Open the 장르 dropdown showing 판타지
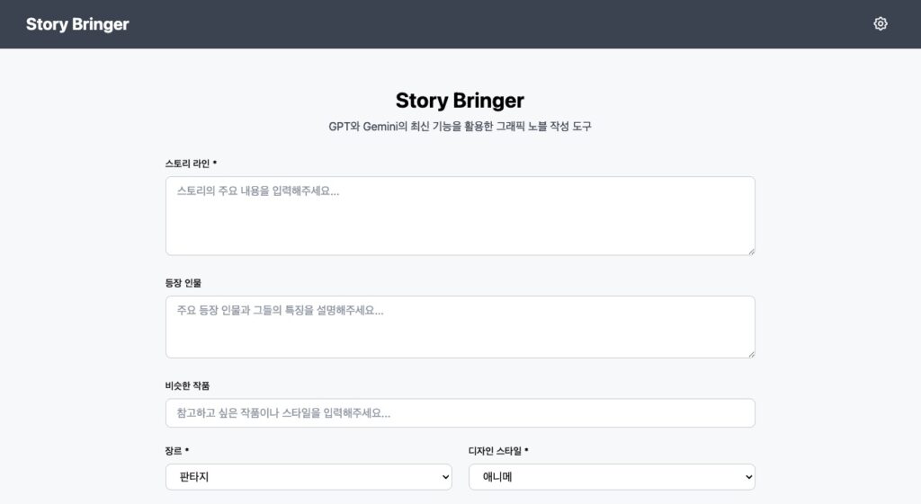 [308, 477]
